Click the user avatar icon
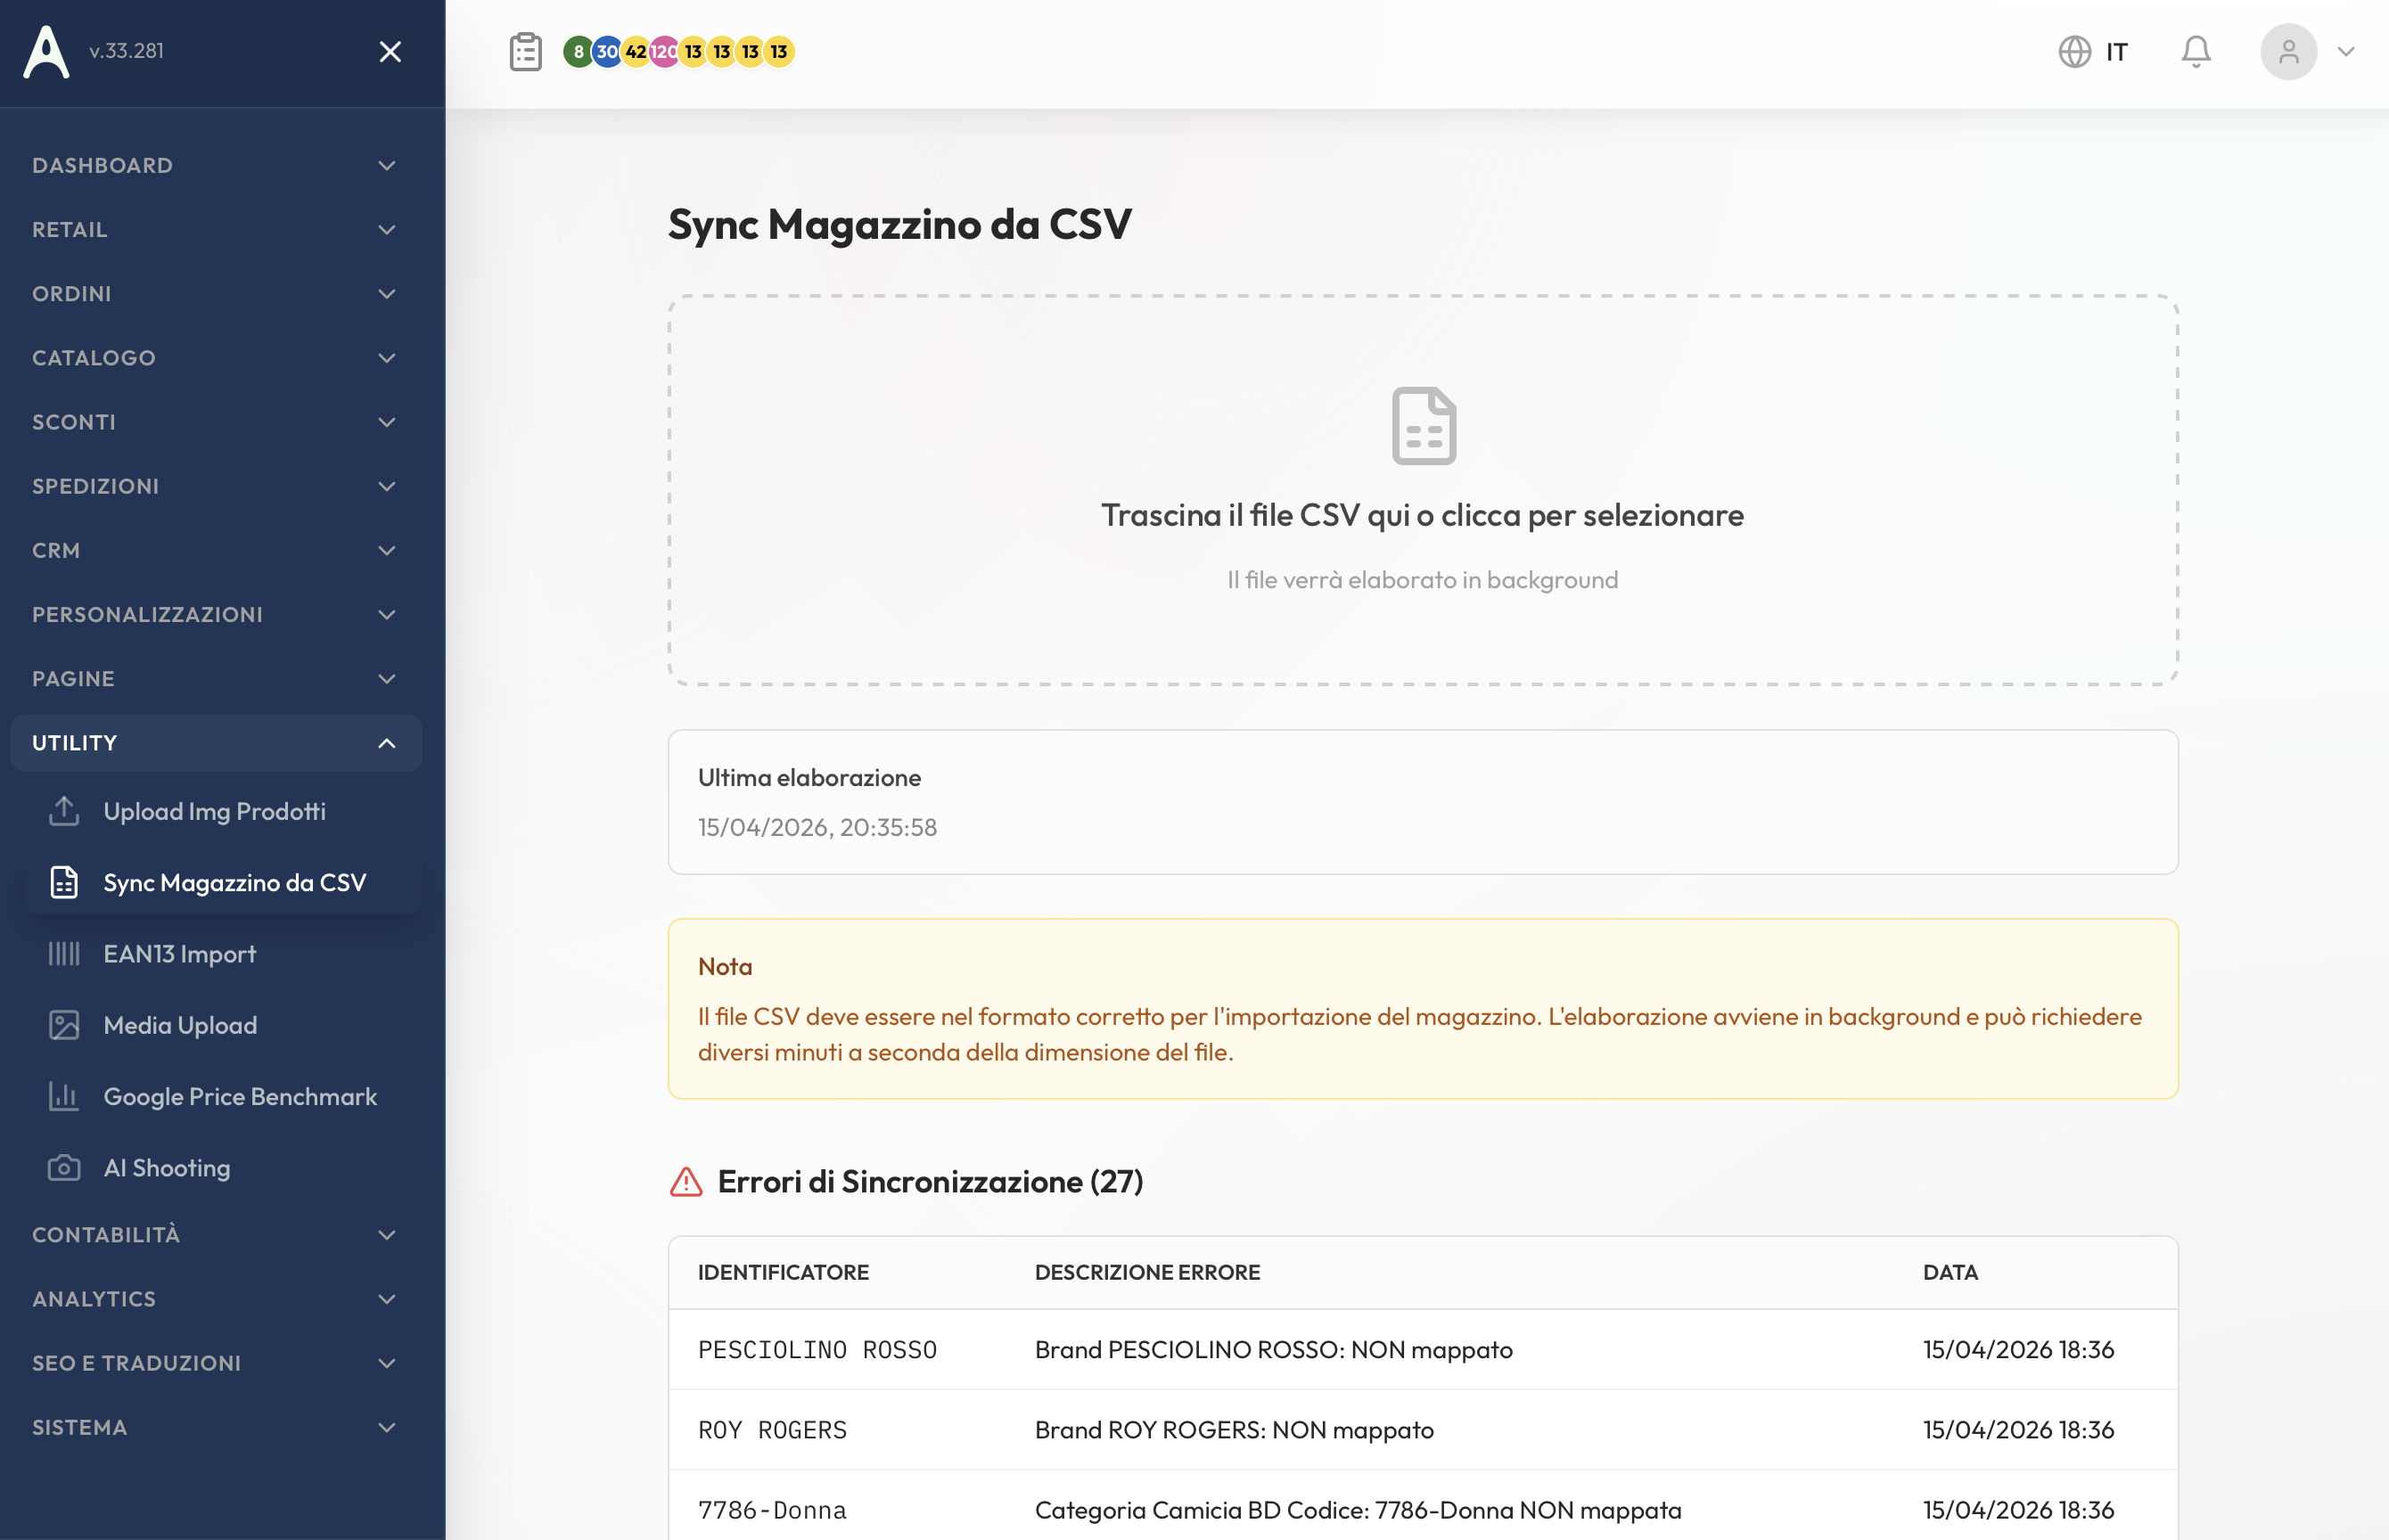The image size is (2389, 1540). (2289, 51)
